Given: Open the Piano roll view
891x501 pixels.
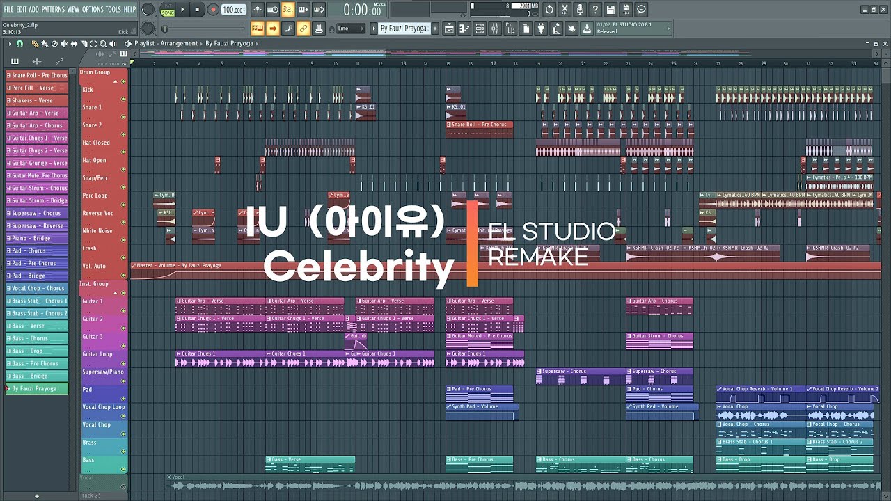Looking at the screenshot, I should click(464, 29).
